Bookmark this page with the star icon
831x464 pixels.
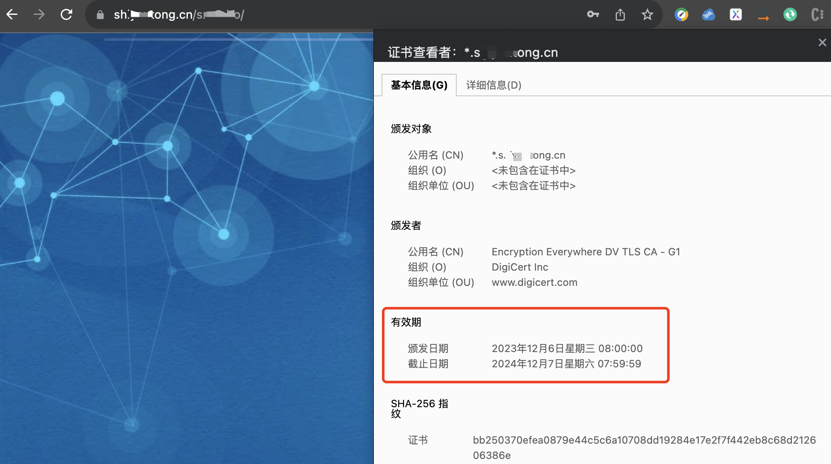tap(647, 15)
